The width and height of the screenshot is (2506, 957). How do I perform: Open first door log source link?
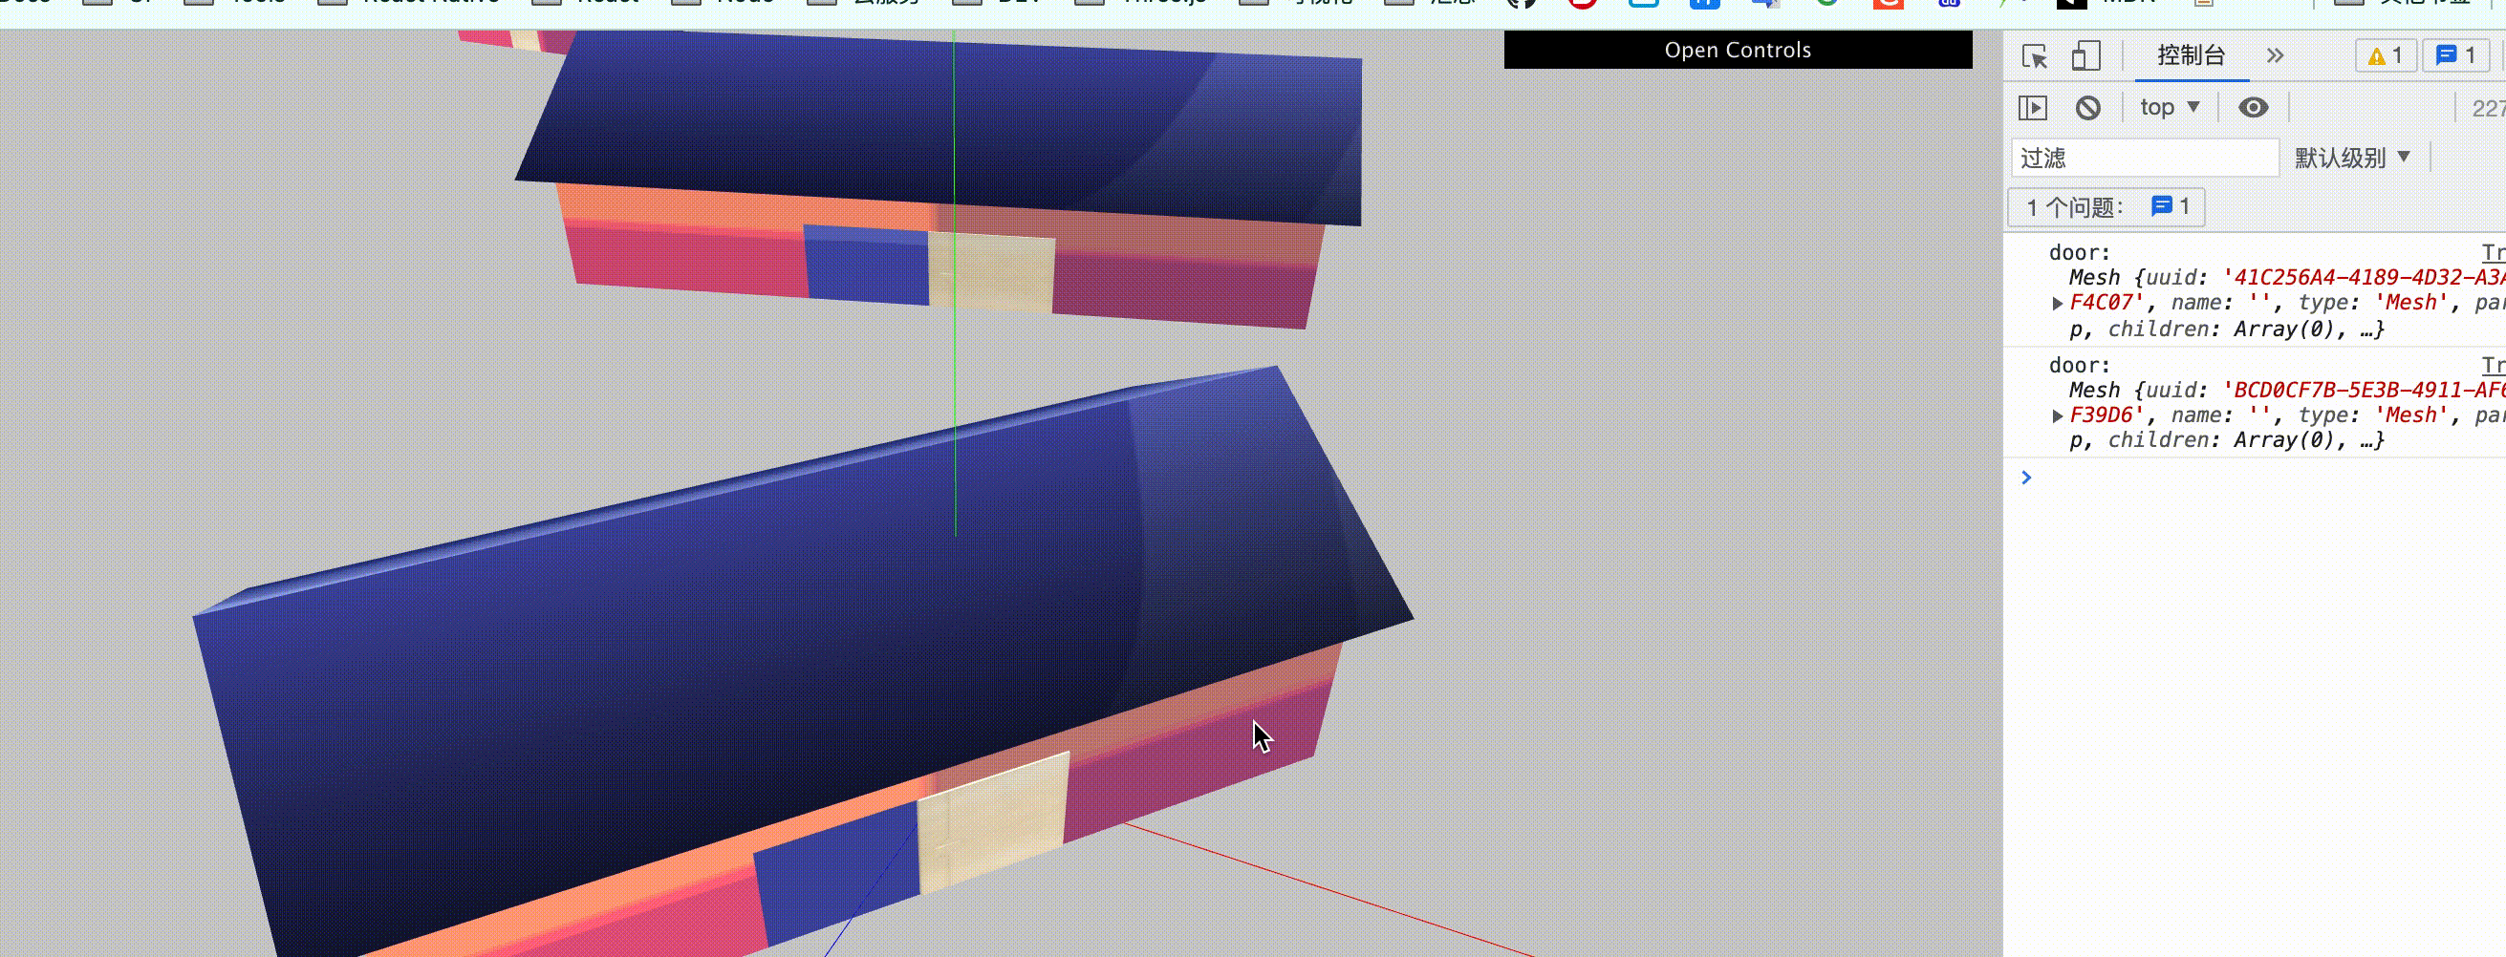[2493, 253]
